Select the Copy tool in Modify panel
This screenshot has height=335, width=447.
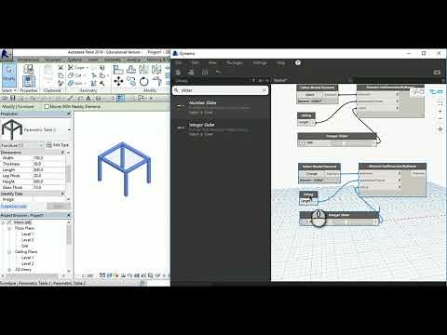click(130, 82)
